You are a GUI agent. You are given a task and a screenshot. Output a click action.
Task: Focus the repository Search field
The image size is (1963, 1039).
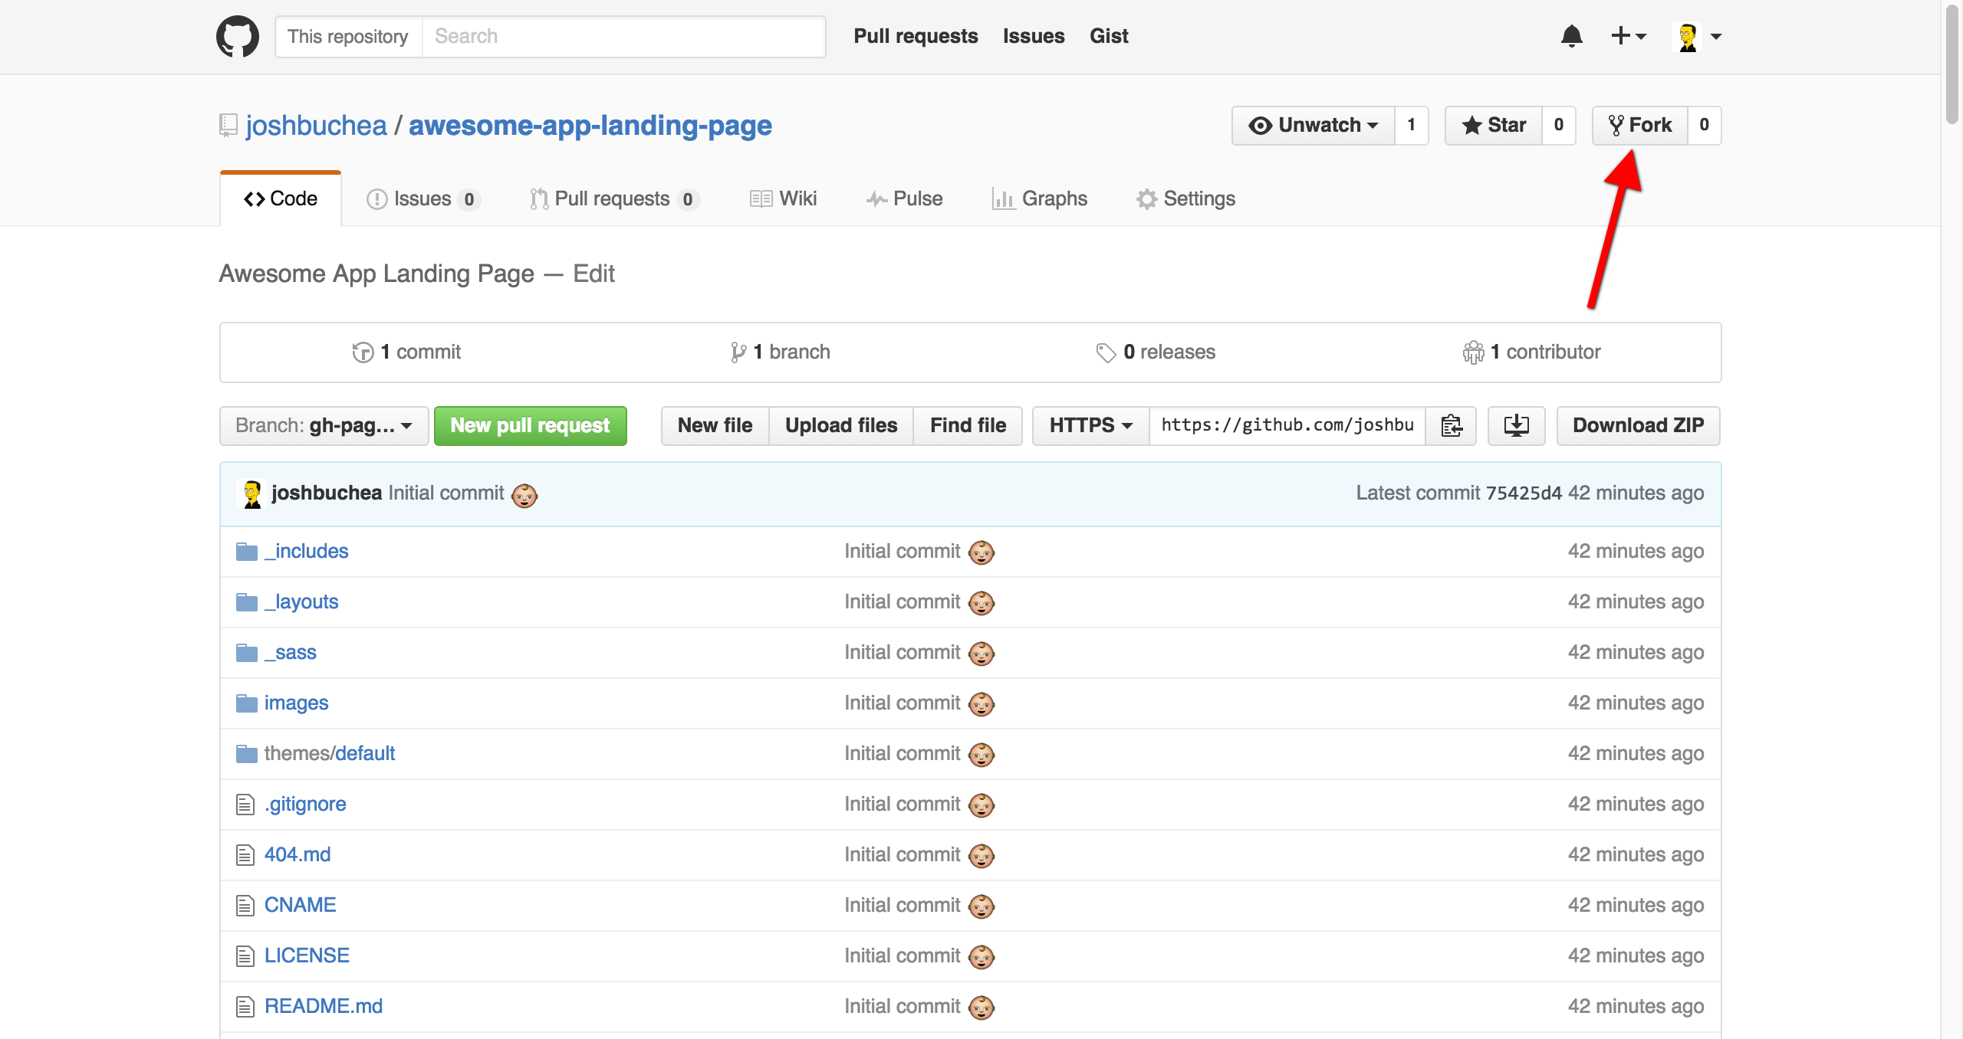(x=623, y=36)
